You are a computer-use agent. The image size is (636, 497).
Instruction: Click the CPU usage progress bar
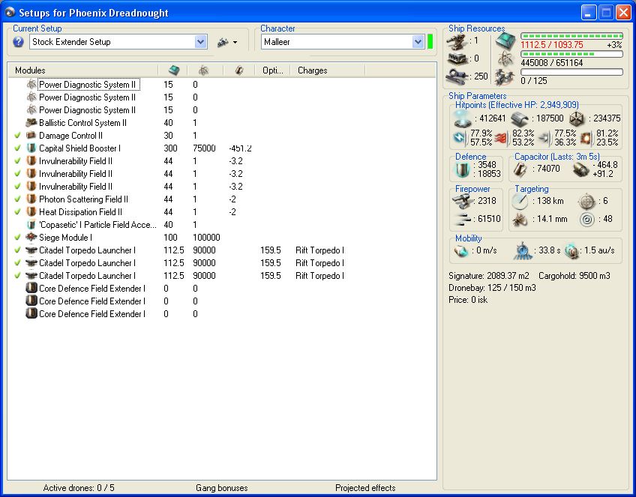click(572, 36)
